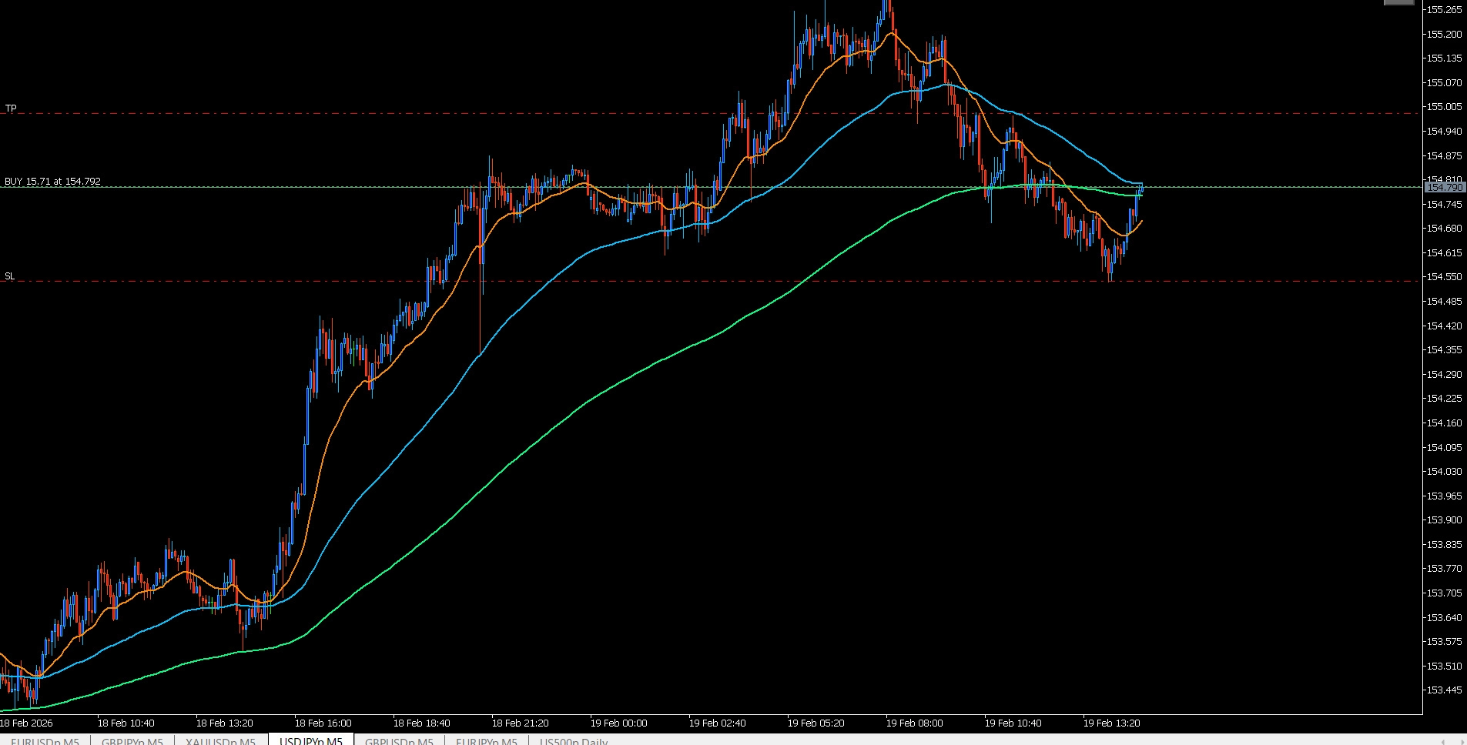Select the red dashed SL level line
Image resolution: width=1467 pixels, height=745 pixels.
pos(693,282)
